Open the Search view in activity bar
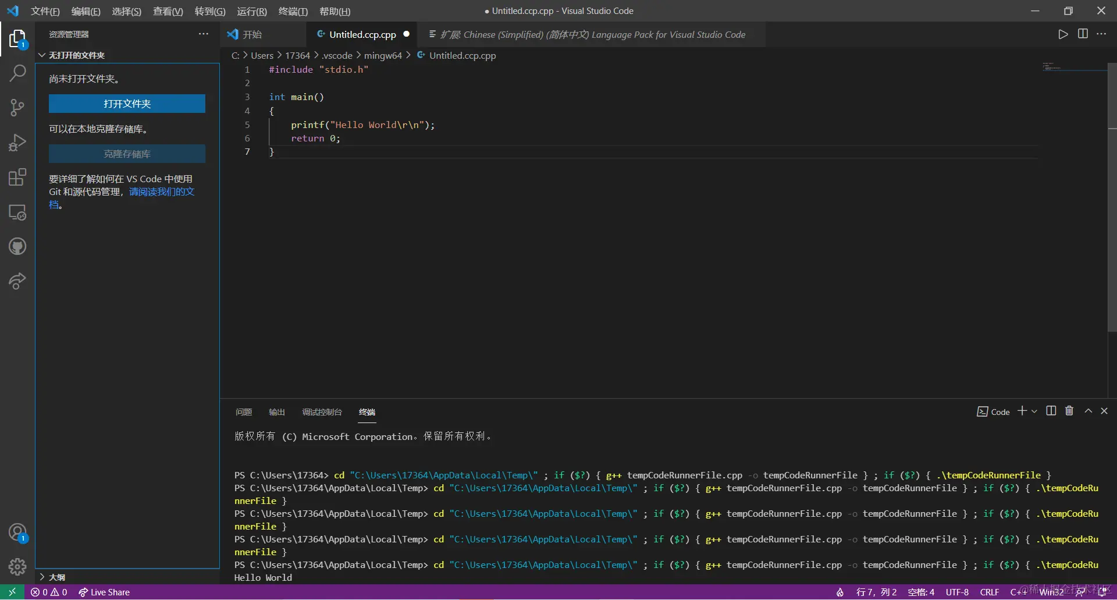 17,73
